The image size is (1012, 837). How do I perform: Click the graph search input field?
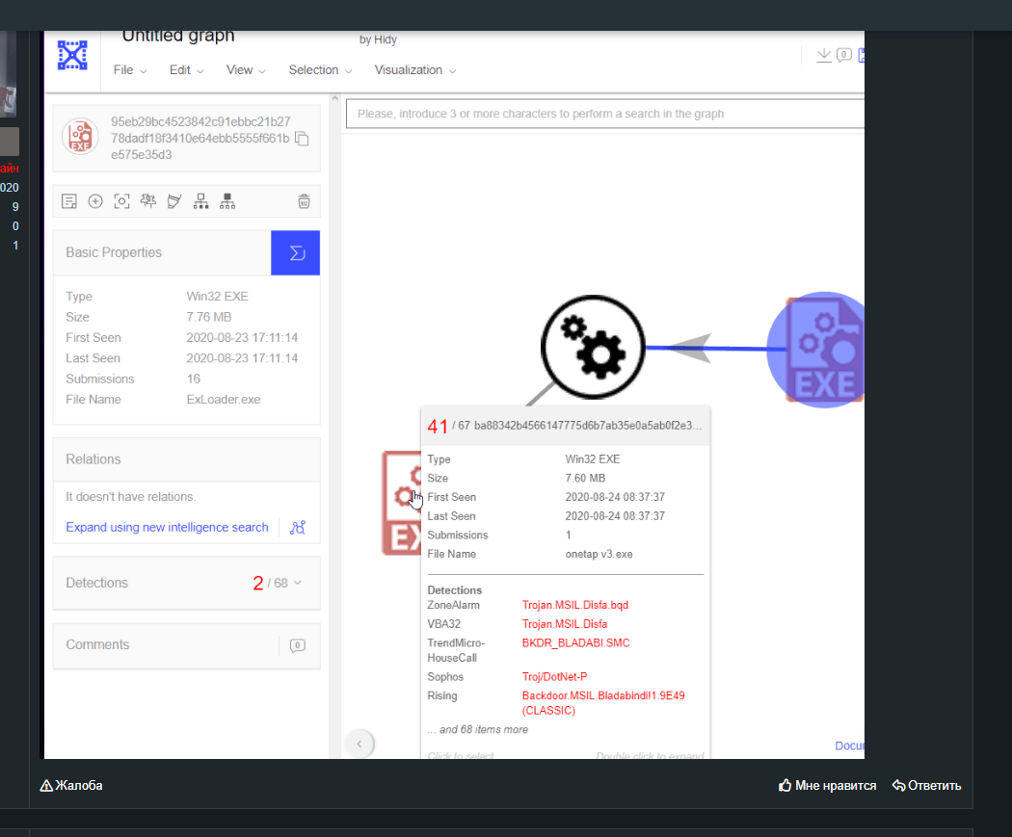pyautogui.click(x=604, y=114)
